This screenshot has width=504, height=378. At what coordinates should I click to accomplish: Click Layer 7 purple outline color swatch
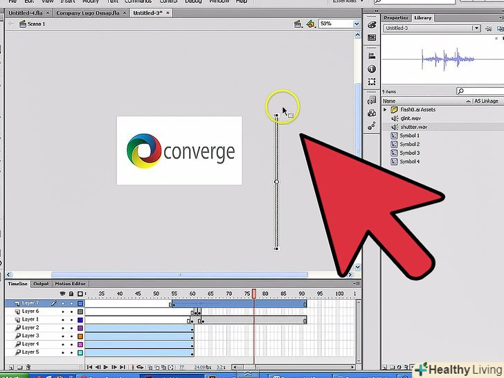pos(80,303)
